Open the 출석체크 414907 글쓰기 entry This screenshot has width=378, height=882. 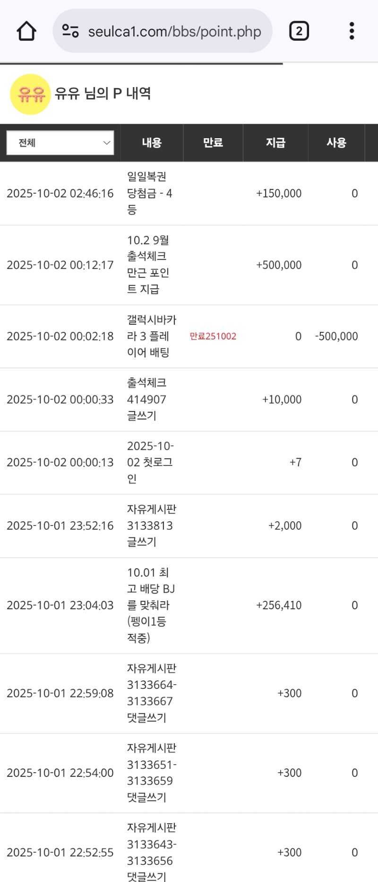click(x=147, y=399)
